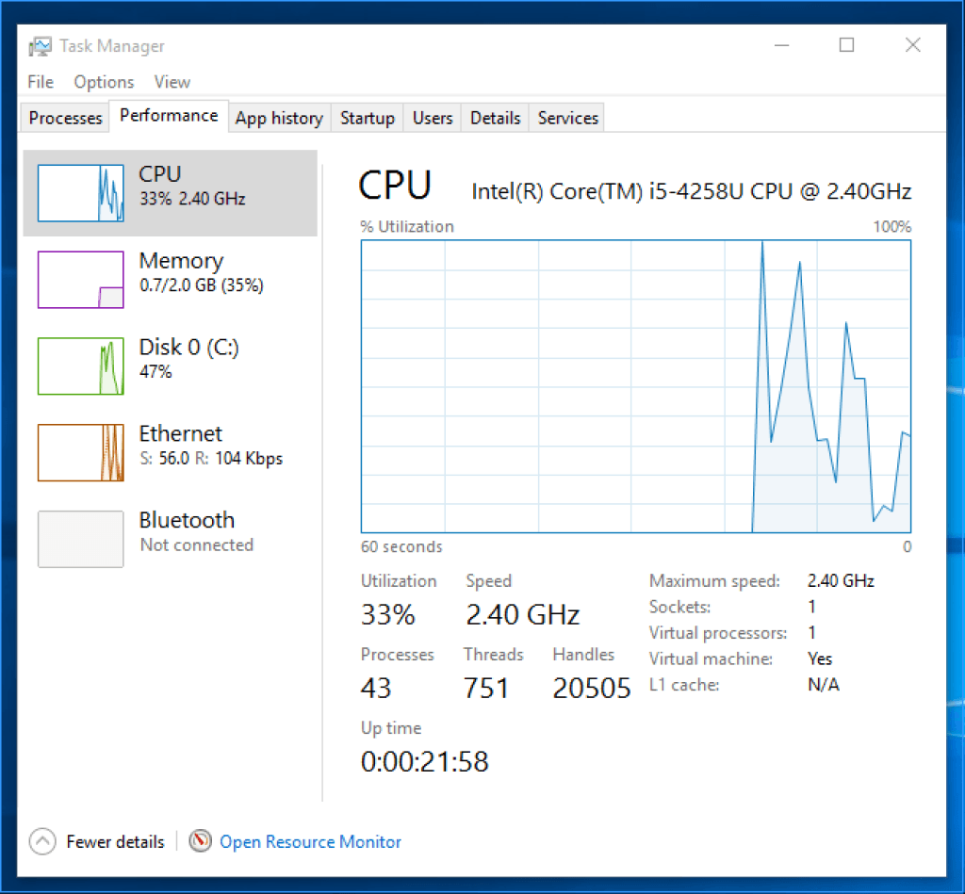Expand the View menu
This screenshot has height=894, width=965.
[x=172, y=82]
